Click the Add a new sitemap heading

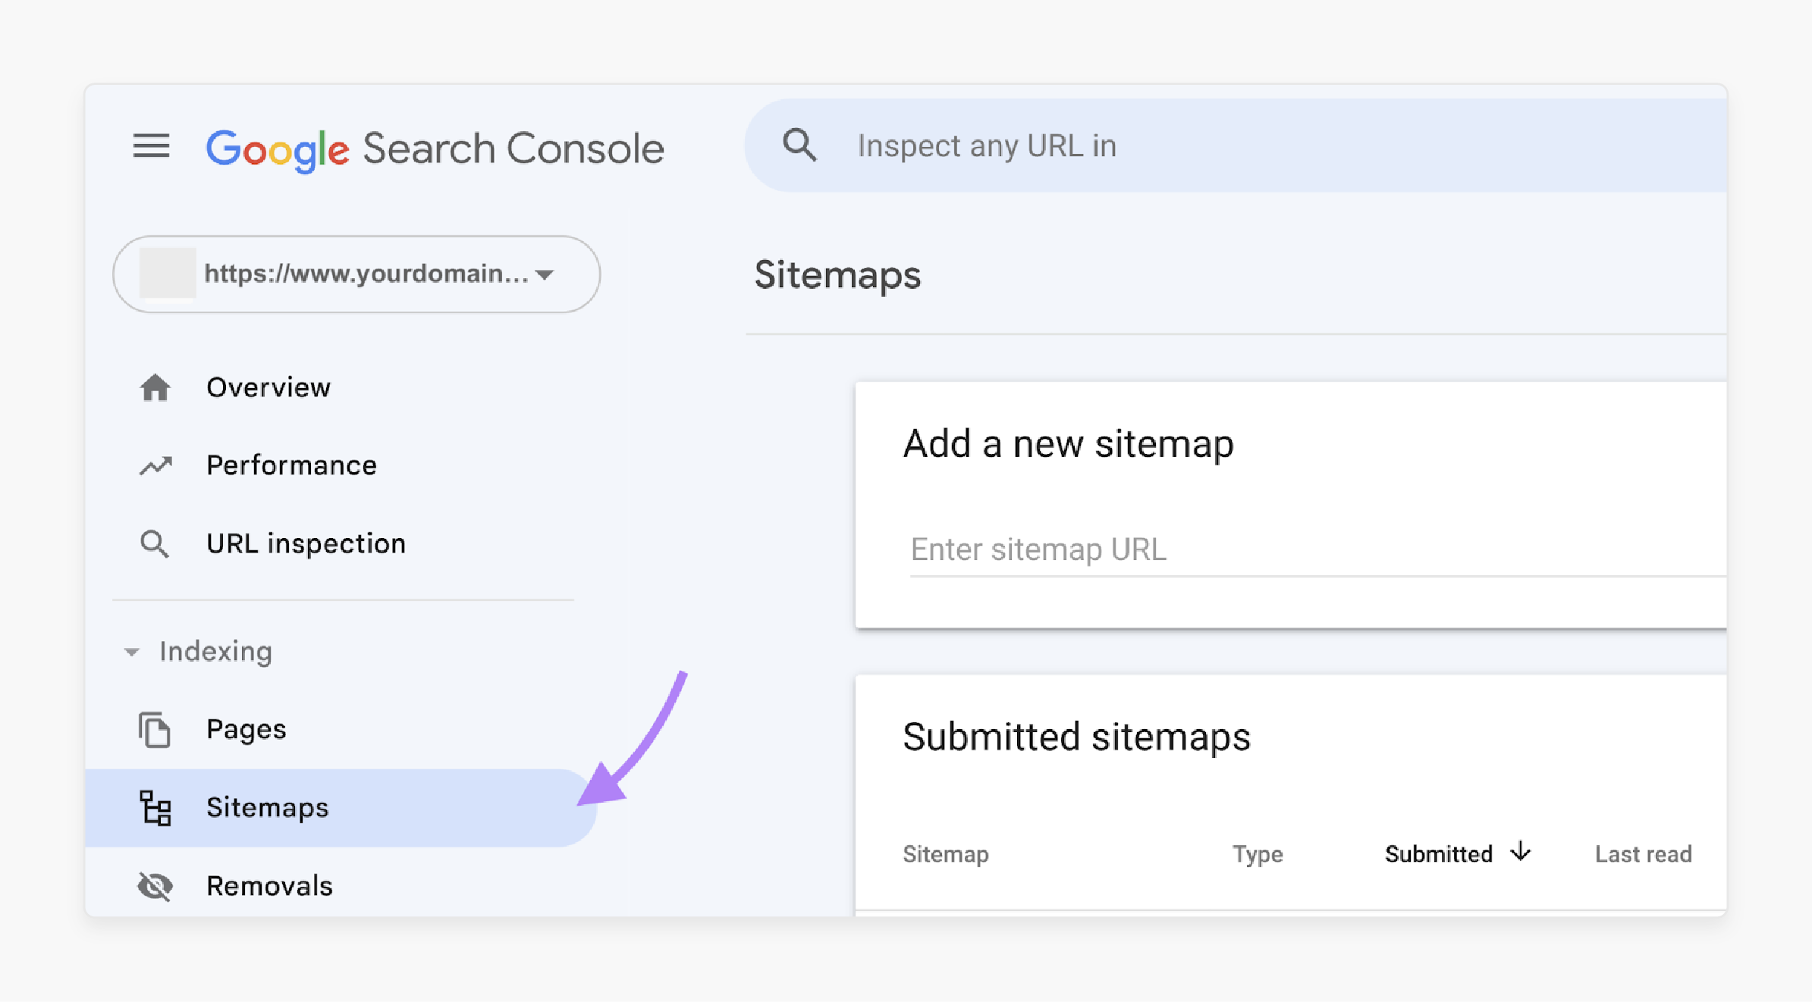[1068, 443]
